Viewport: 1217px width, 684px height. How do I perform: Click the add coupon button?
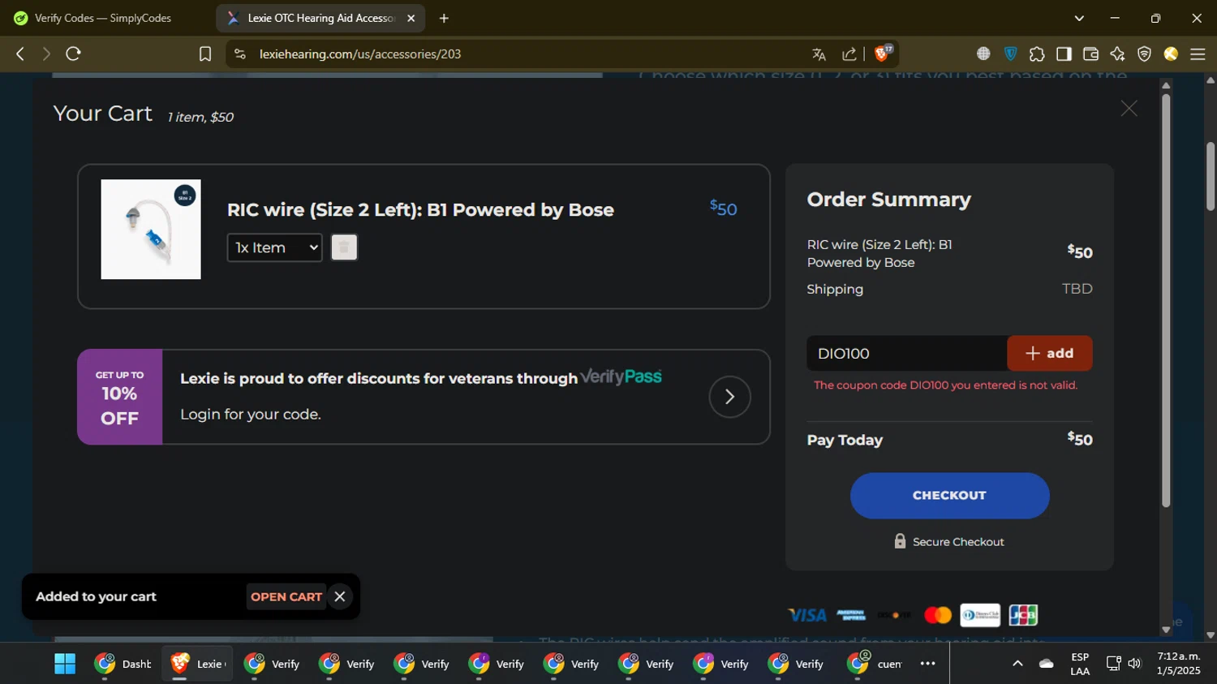coord(1049,353)
